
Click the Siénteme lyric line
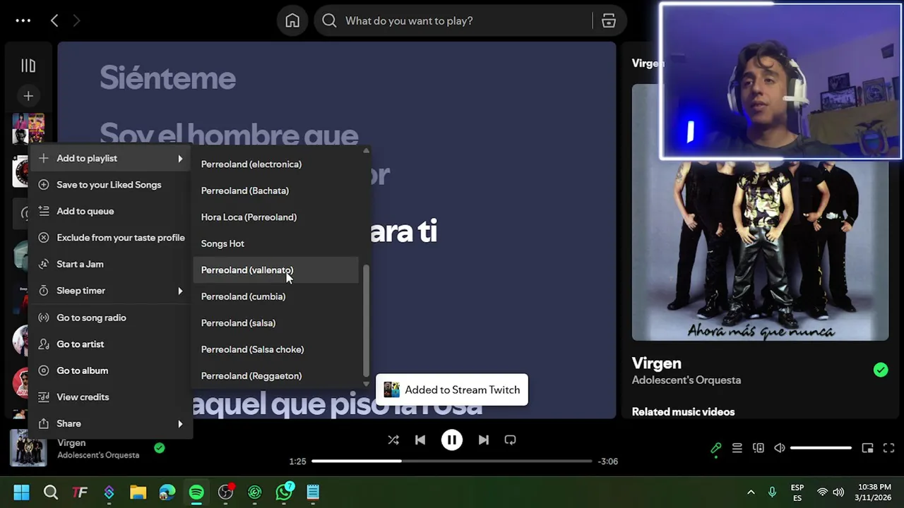coord(167,78)
